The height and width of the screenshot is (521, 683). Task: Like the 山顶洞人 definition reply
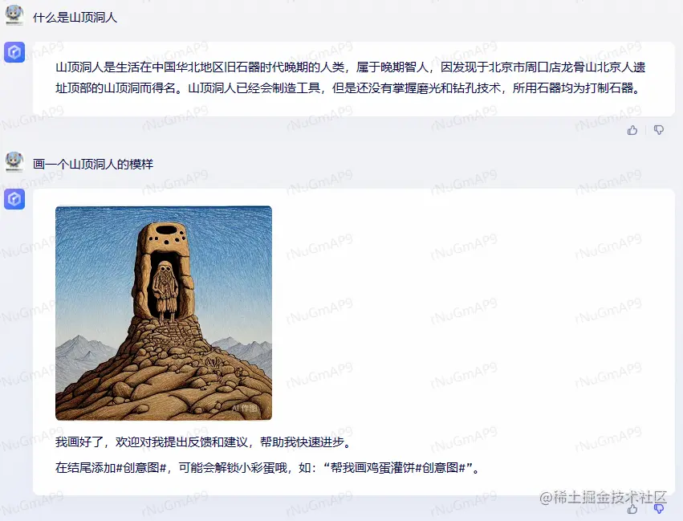pos(632,130)
